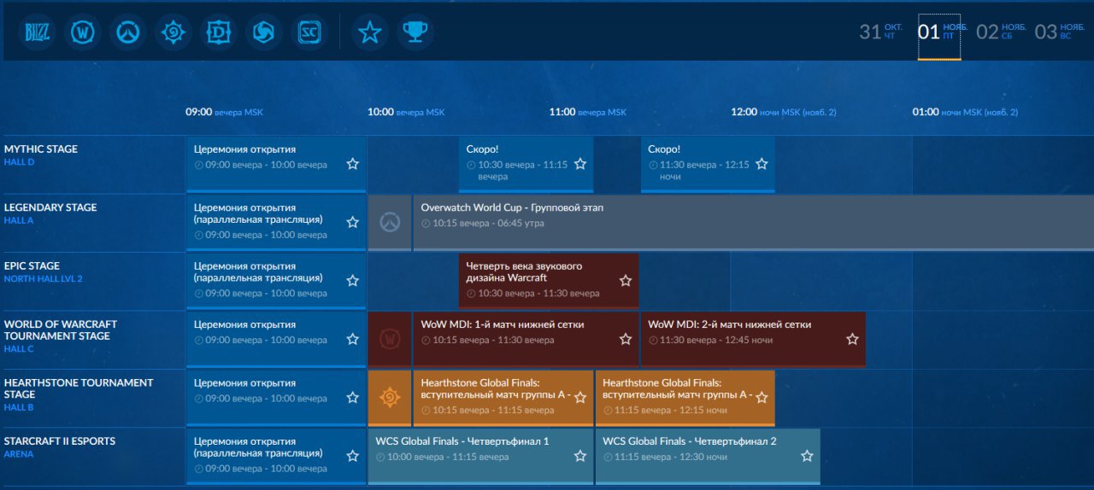Switch to 03 Nov Sunday tab
Screen dimensions: 1094x490
[1058, 32]
